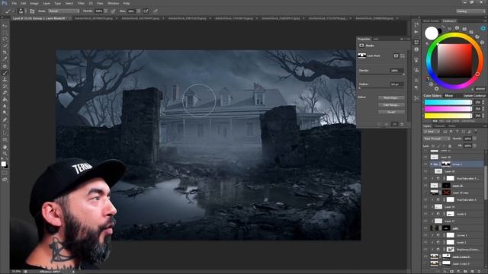Toggle layer filtering switch on
The height and width of the screenshot is (274, 488).
476,132
